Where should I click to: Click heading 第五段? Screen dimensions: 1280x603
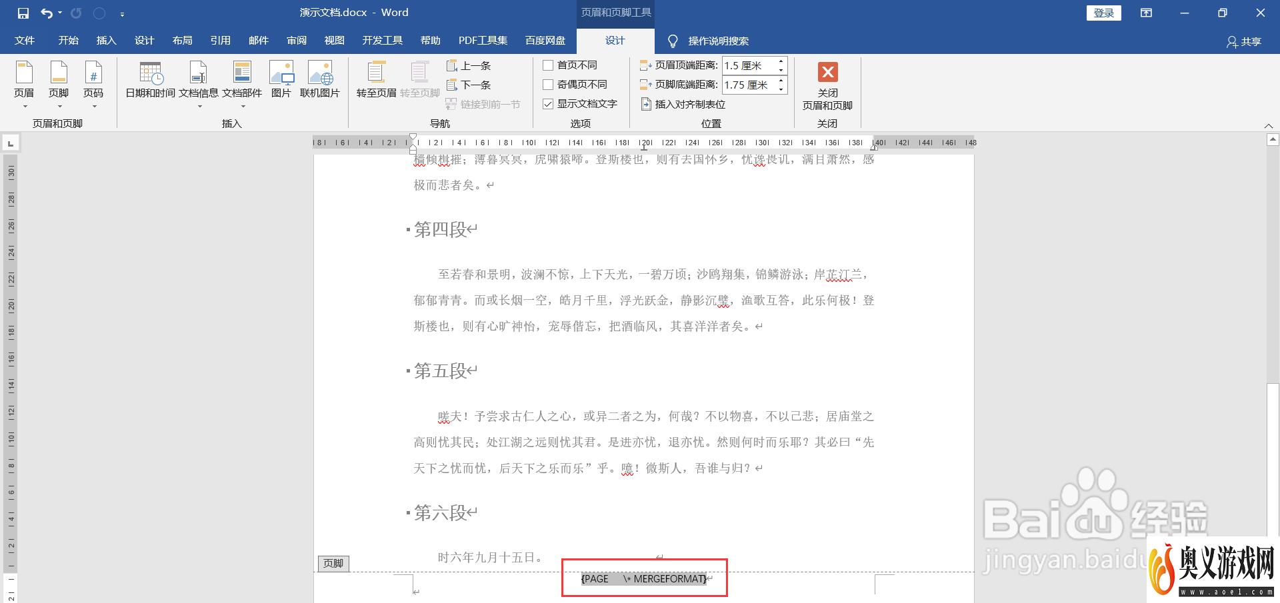point(440,370)
